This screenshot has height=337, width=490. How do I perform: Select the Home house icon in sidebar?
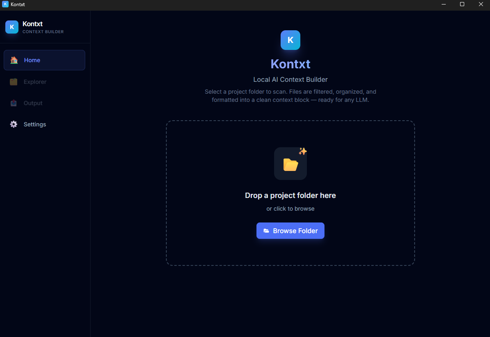click(14, 60)
